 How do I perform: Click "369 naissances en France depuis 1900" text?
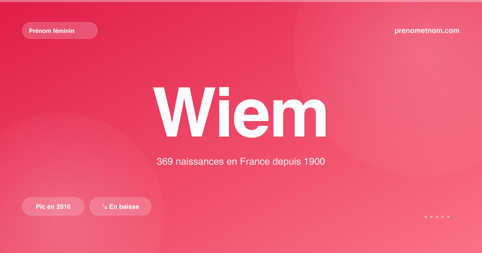point(241,162)
